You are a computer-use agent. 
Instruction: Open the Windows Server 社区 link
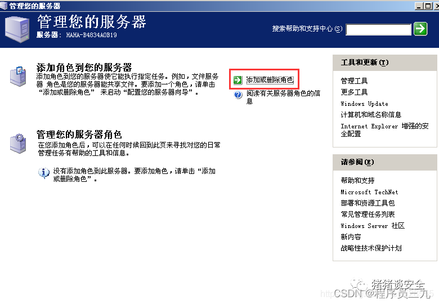373,226
